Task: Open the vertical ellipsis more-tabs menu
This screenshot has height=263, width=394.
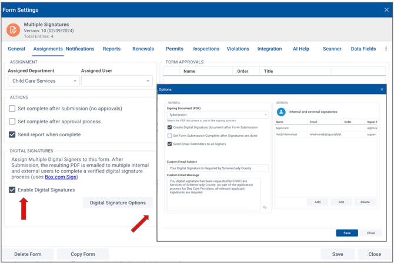Action: pos(386,49)
